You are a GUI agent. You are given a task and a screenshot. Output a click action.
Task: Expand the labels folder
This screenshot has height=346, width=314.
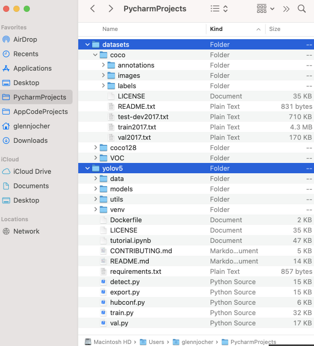[103, 86]
